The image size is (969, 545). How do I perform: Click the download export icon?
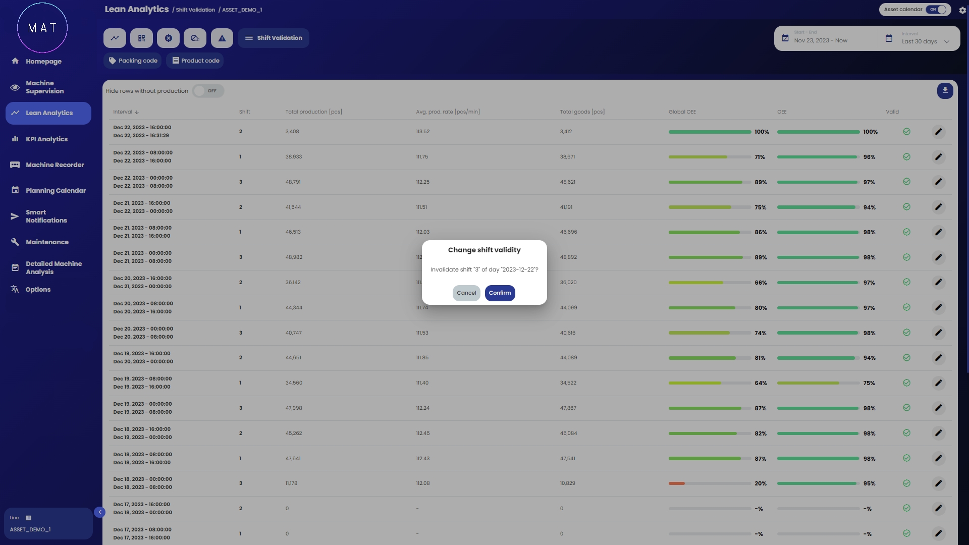pos(945,90)
